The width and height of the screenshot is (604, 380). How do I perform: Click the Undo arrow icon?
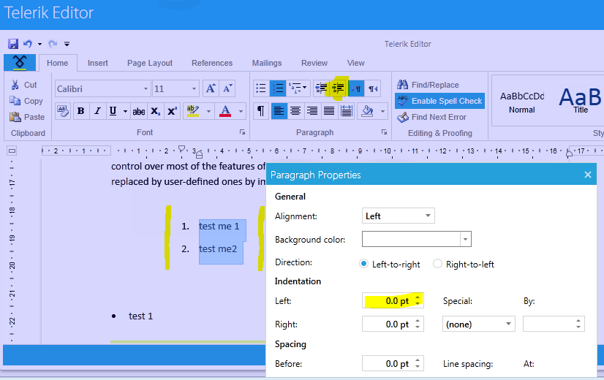[28, 44]
